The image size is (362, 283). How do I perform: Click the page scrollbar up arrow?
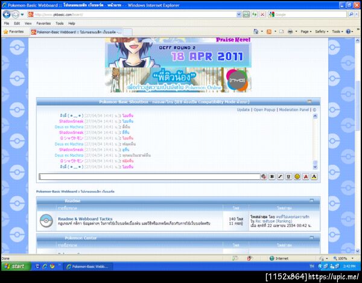pos(358,41)
